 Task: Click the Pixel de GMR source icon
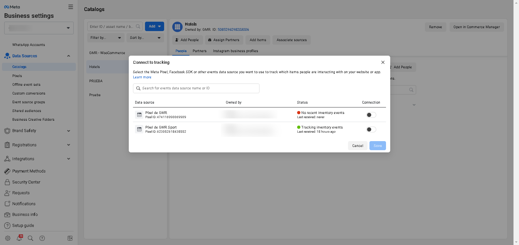pos(139,115)
